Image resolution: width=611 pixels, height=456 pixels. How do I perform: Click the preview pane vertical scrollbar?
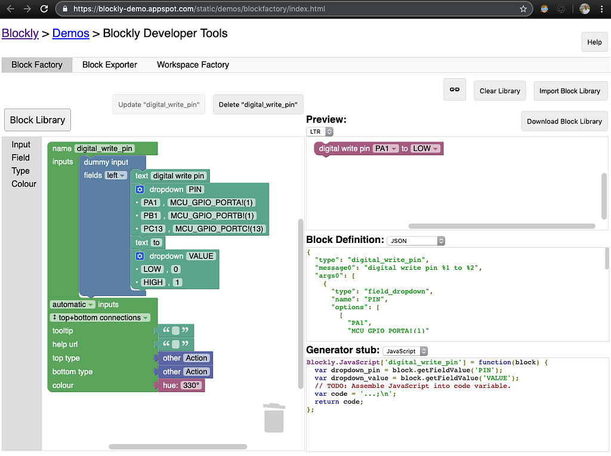tap(604, 196)
